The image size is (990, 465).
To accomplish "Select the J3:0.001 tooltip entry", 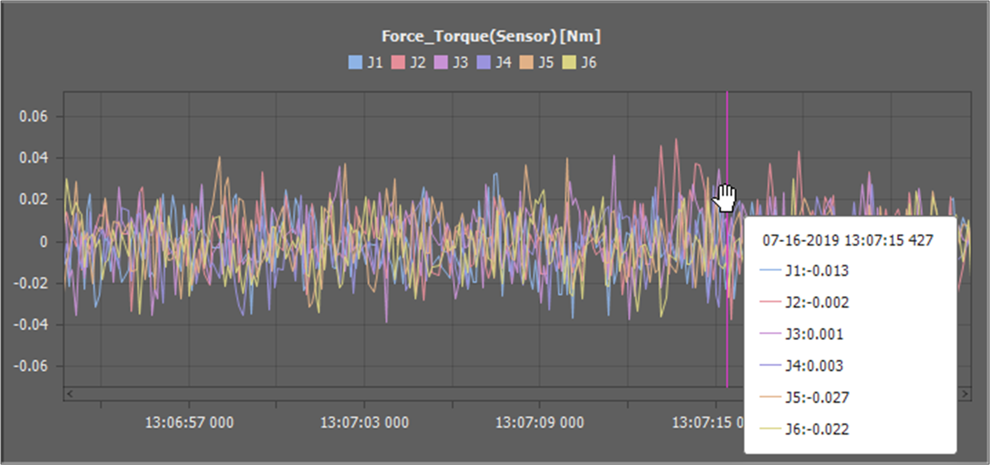I will coord(814,334).
